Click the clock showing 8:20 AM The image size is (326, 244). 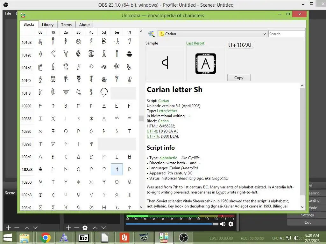[312, 235]
